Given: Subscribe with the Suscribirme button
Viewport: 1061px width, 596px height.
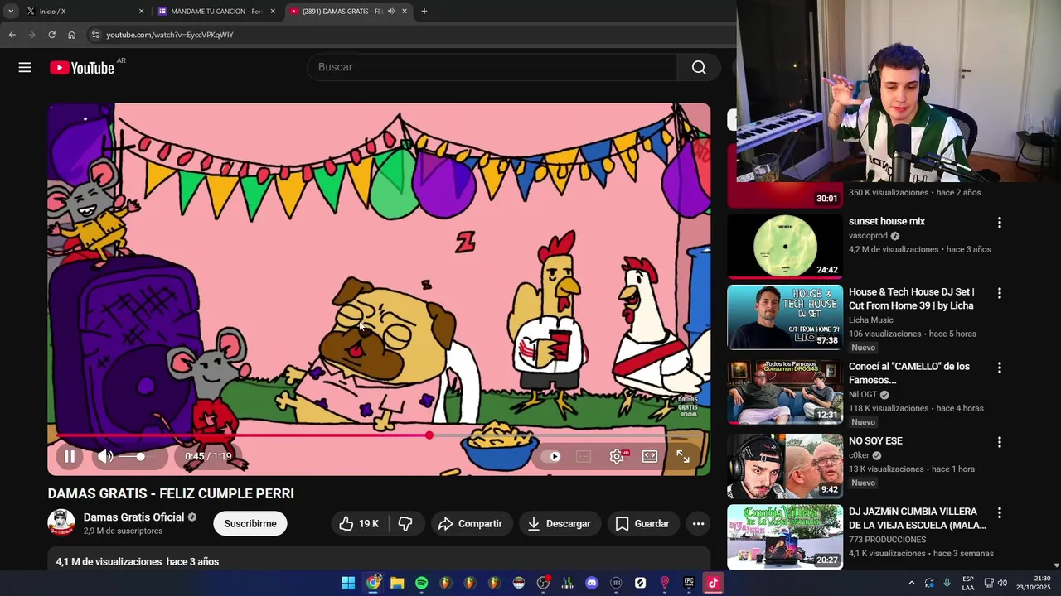Looking at the screenshot, I should click(250, 523).
